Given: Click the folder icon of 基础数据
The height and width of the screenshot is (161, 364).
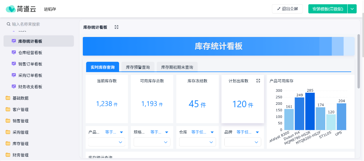Looking at the screenshot, I should [x=8, y=98].
